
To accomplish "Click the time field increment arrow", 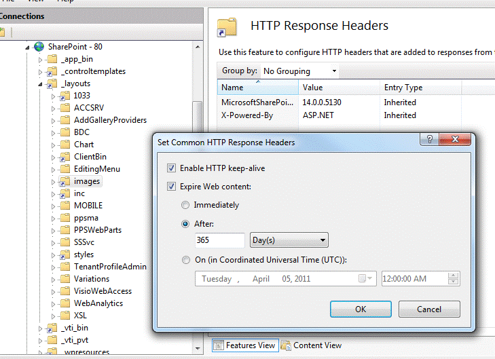I will pyautogui.click(x=453, y=276).
